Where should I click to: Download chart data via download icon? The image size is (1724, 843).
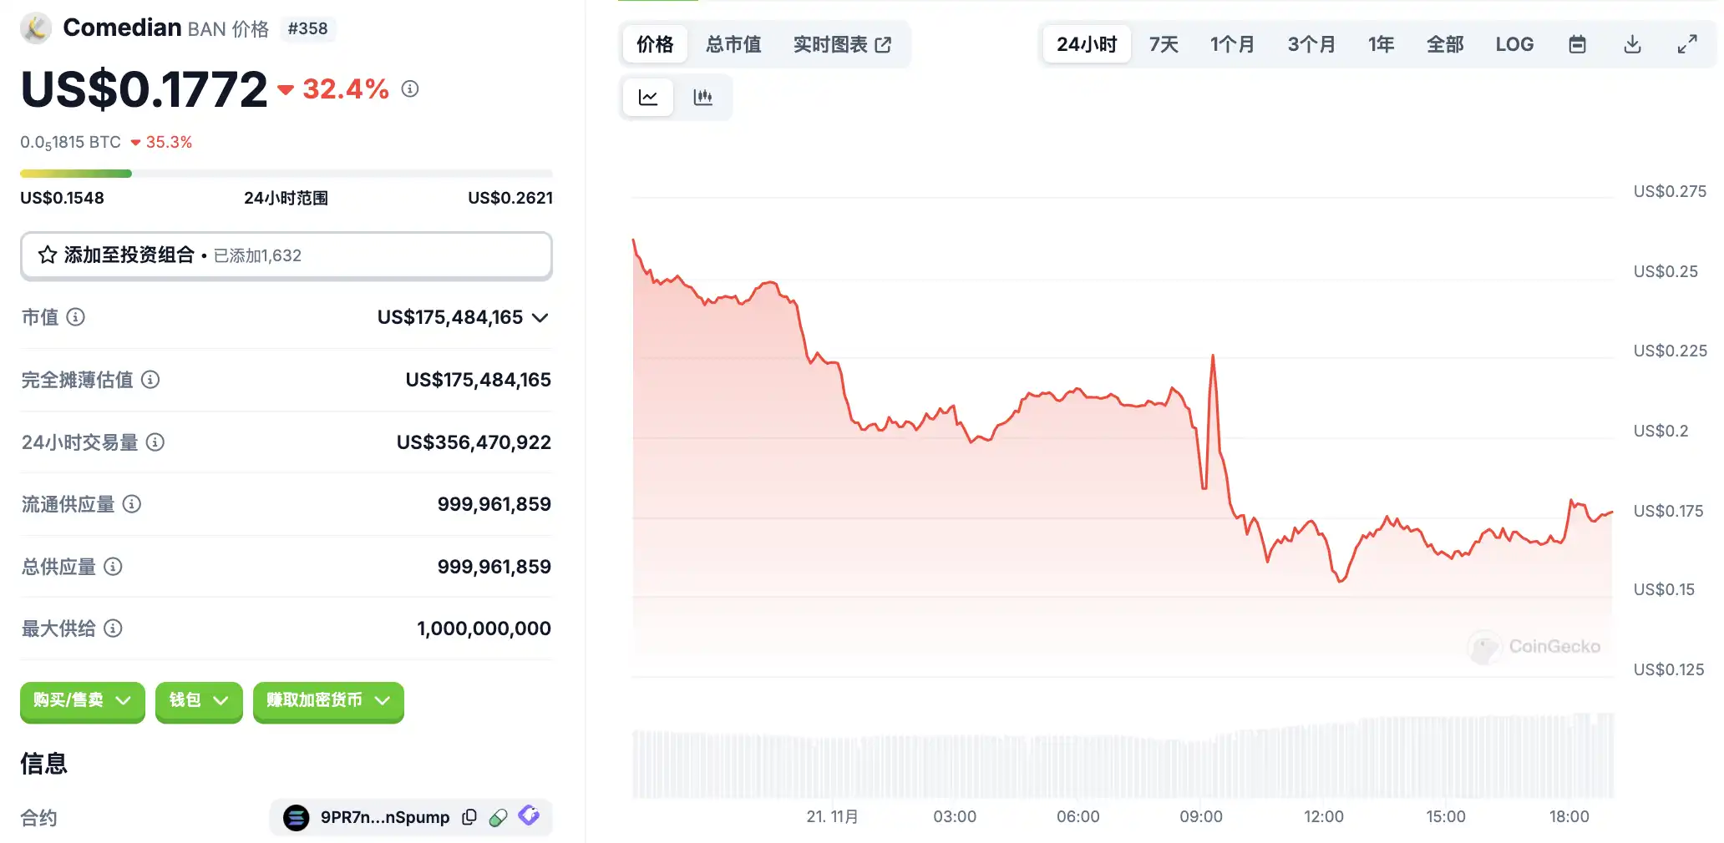point(1632,44)
